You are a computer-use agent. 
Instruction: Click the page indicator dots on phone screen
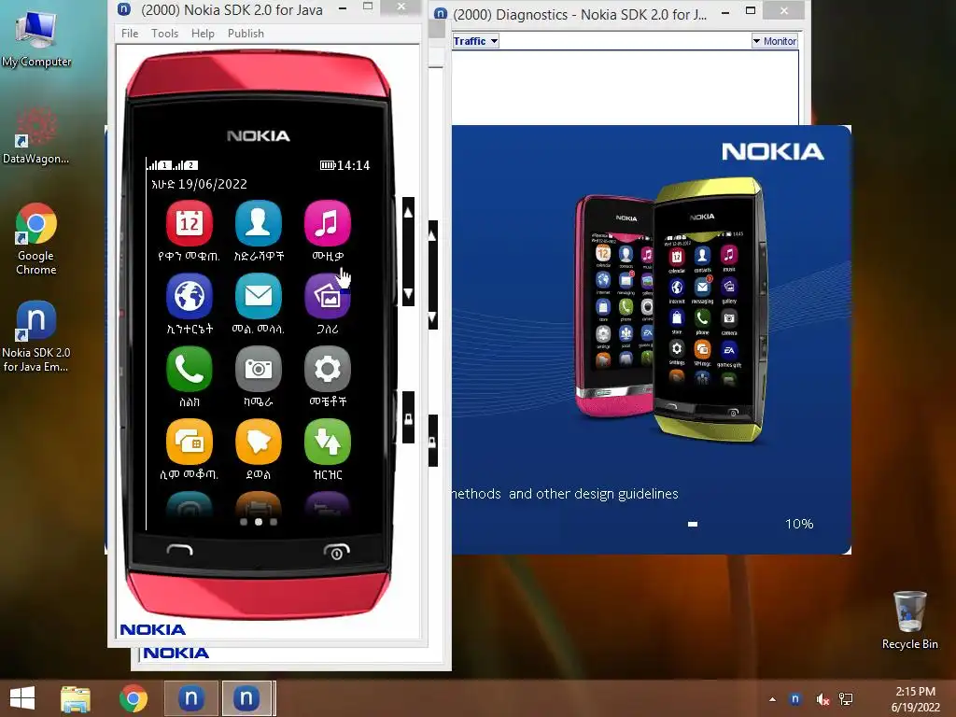[x=259, y=522]
